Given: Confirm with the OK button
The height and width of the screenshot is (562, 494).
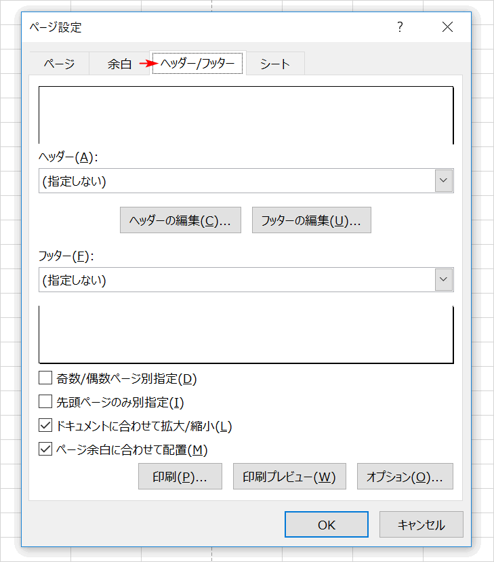Looking at the screenshot, I should [326, 525].
